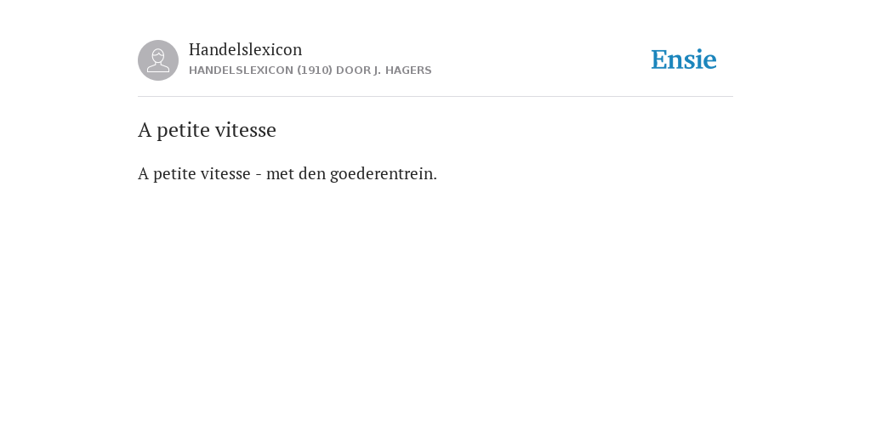
Task: Click the horizontal divider line under header
Action: point(435,97)
